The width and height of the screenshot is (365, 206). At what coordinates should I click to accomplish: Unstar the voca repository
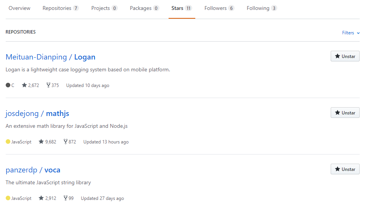345,169
